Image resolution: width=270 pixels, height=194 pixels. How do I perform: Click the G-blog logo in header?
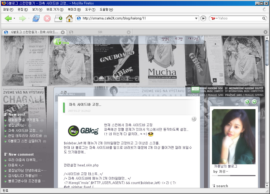pyautogui.click(x=61, y=42)
